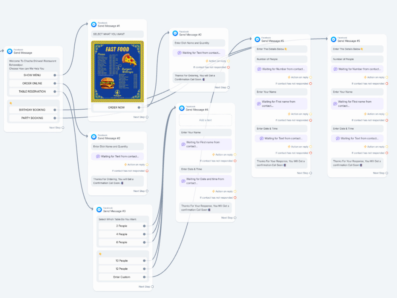Open the Fast Food menu image
This screenshot has height=298, width=397.
117,72
